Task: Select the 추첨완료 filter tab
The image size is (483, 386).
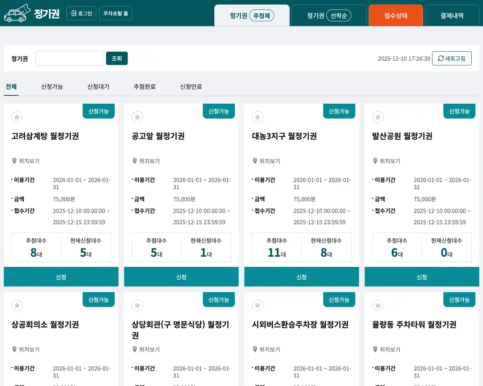Action: [145, 87]
